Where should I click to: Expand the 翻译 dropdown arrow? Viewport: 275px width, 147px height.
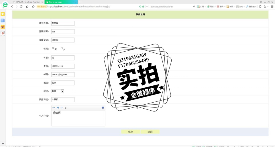point(225,7)
